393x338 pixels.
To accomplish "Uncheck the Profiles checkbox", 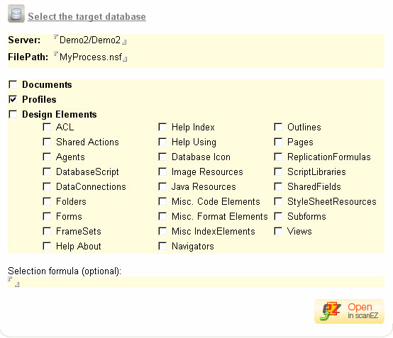I will point(13,99).
